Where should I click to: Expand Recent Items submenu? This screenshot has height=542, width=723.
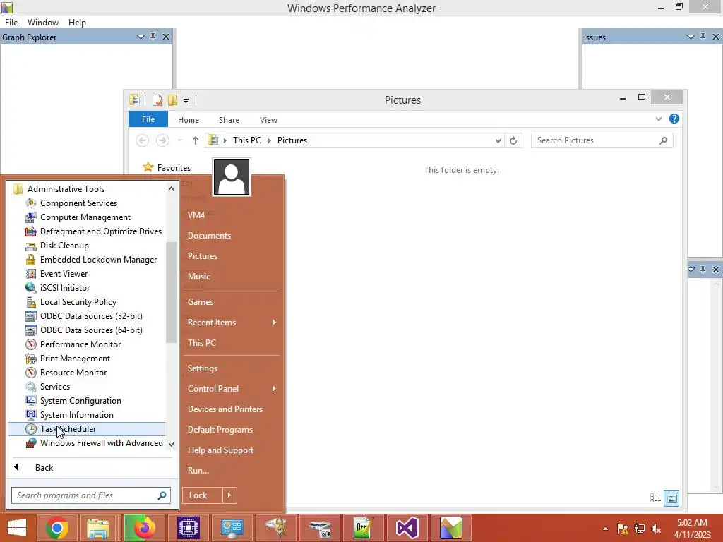(x=232, y=323)
